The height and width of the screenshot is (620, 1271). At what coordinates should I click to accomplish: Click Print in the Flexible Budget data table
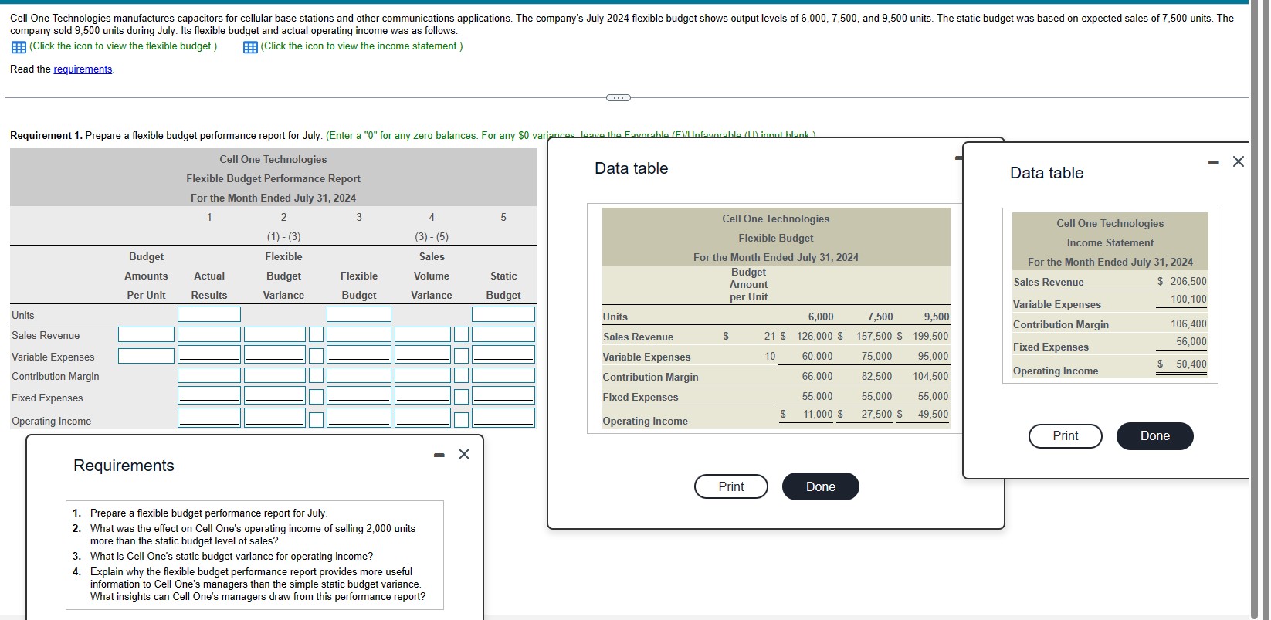(x=730, y=486)
